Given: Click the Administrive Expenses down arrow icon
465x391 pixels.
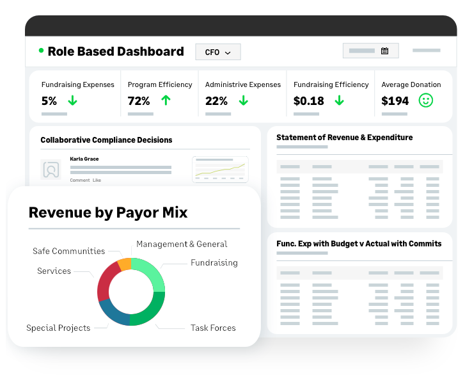Looking at the screenshot, I should [x=244, y=100].
